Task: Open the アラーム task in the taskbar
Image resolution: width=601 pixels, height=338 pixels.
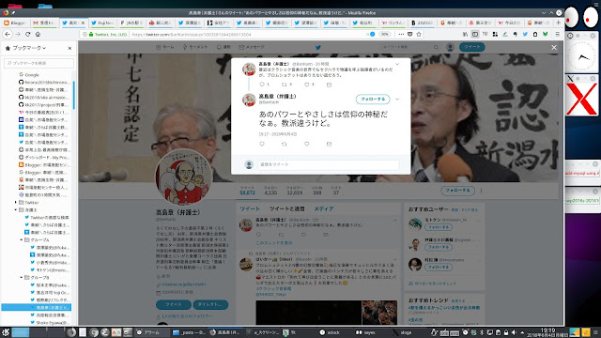Action: click(150, 332)
